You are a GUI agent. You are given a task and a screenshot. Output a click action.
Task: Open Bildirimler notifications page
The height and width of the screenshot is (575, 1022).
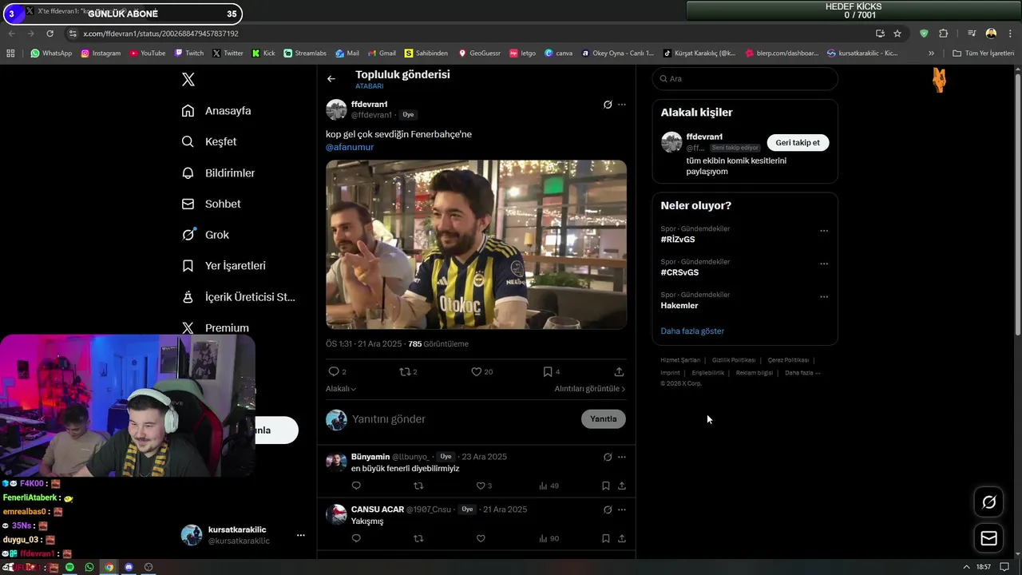[x=218, y=172]
